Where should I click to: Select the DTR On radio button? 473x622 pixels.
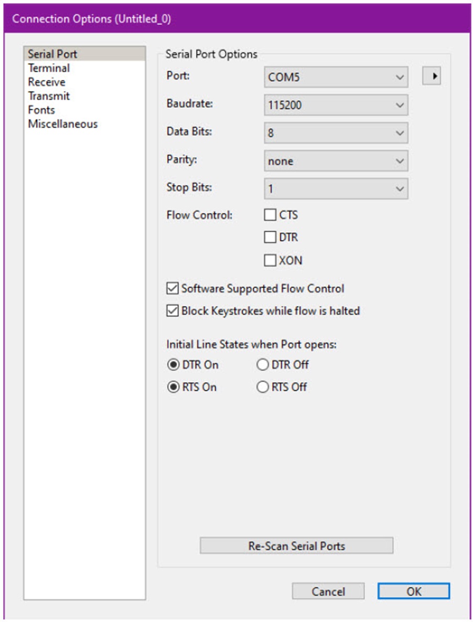(173, 364)
